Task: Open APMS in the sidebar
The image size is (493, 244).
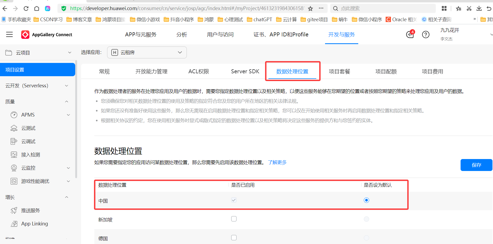Action: [x=28, y=115]
